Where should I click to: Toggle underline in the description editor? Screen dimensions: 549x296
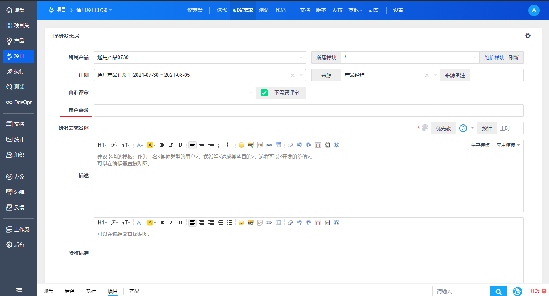(180, 145)
